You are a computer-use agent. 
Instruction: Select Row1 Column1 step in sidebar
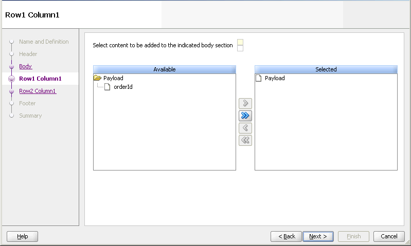pos(40,79)
